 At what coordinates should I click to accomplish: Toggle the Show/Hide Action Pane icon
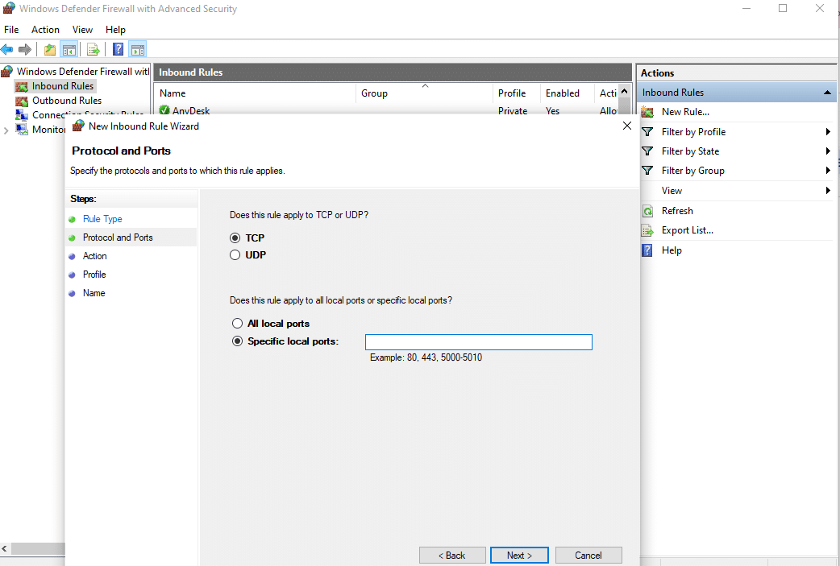coord(137,49)
